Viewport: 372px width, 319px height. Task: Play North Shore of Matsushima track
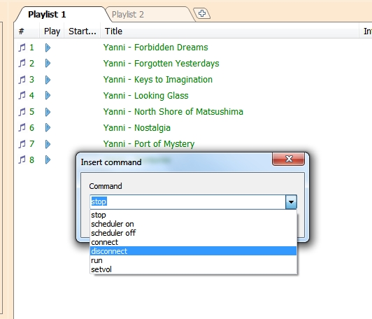tap(48, 112)
